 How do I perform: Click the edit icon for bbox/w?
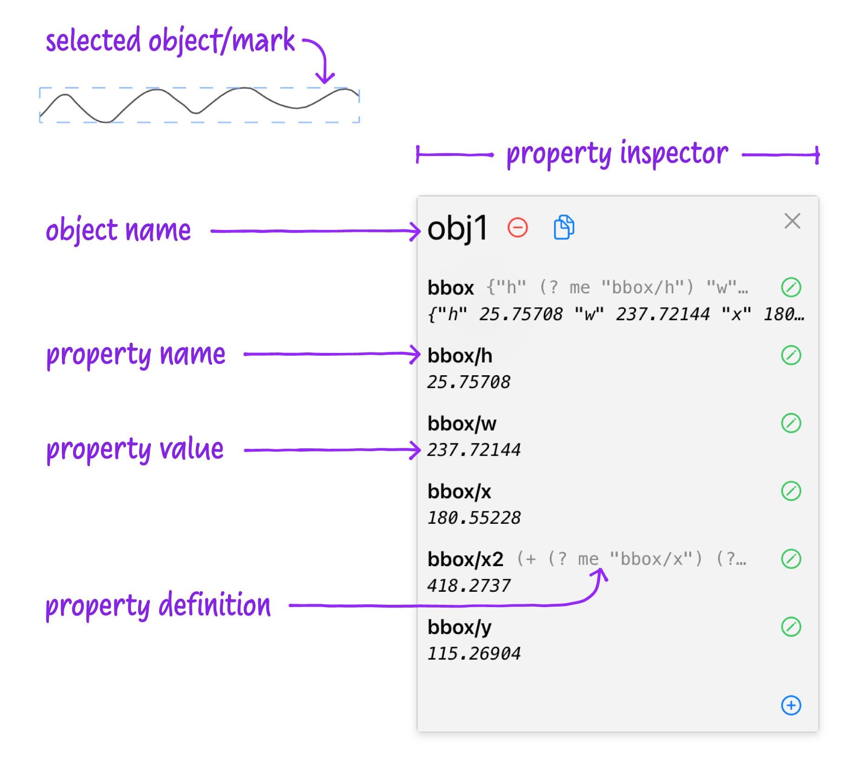click(791, 423)
